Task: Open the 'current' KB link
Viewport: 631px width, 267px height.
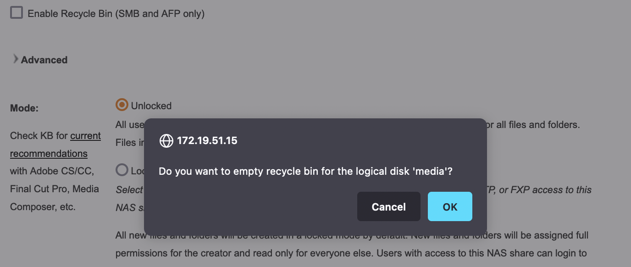Action: (85, 136)
